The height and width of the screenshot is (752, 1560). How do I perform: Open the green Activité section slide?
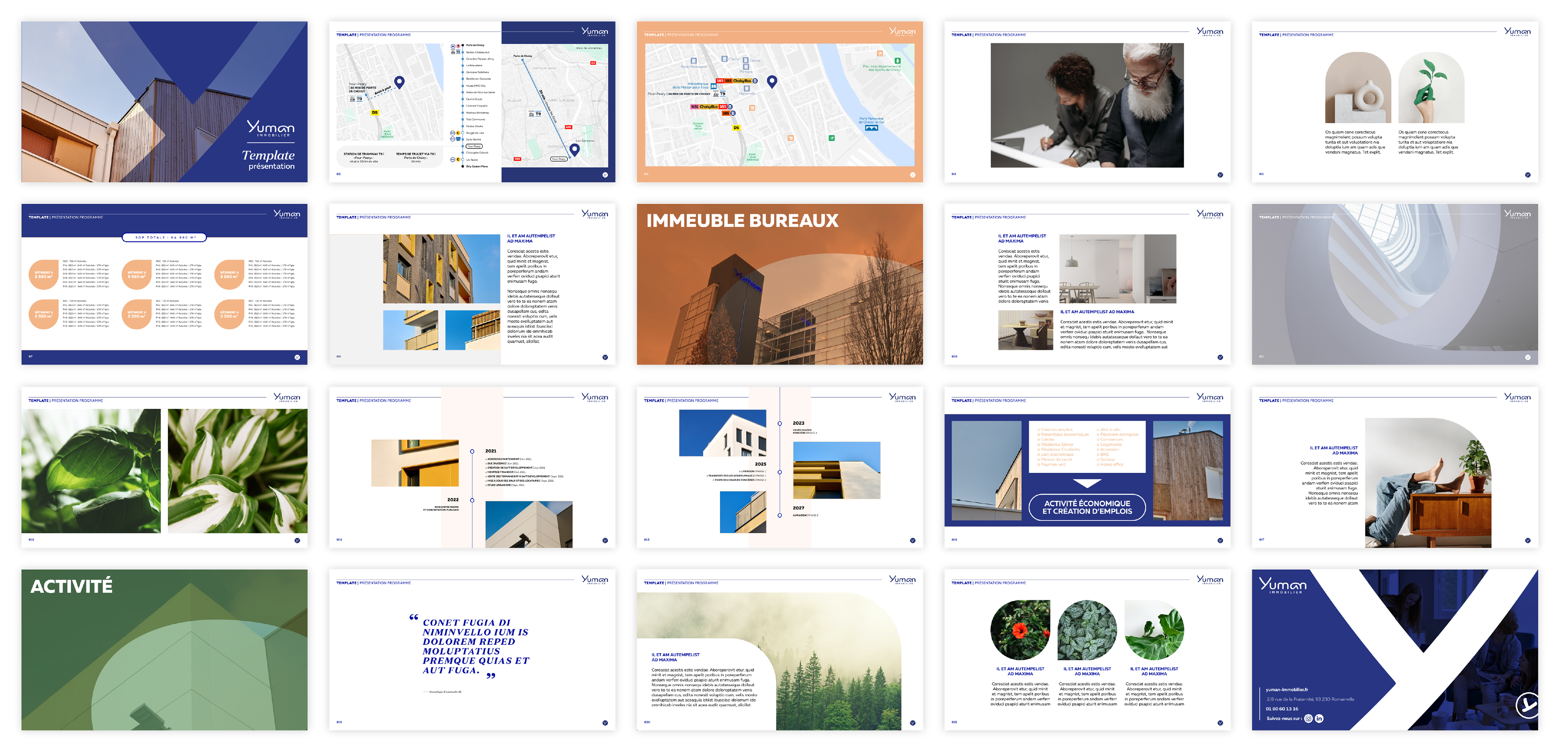click(164, 650)
